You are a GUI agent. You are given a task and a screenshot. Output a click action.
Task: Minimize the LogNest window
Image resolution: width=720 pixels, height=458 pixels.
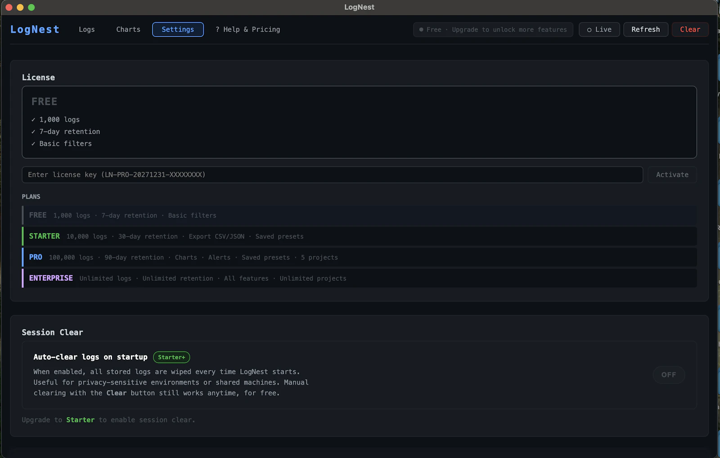point(20,7)
